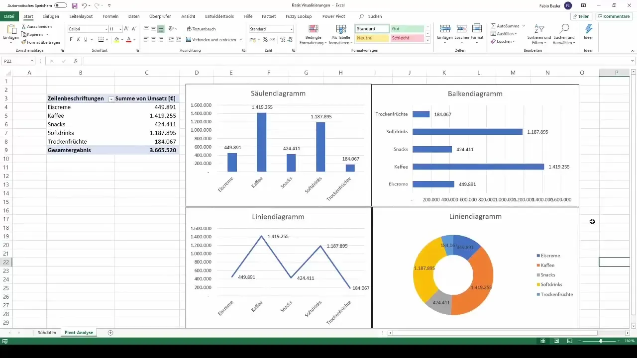Apply bold formatting with F icon
The width and height of the screenshot is (637, 358).
[x=71, y=39]
